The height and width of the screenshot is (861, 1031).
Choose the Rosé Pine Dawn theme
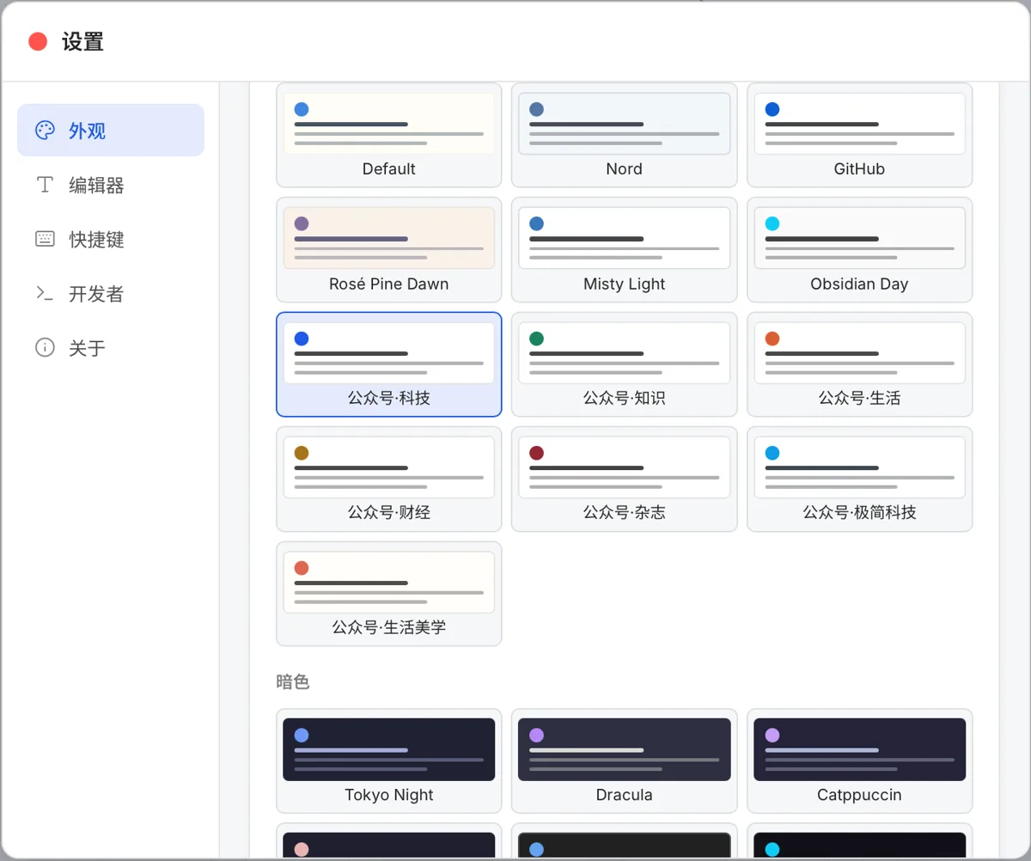coord(389,249)
